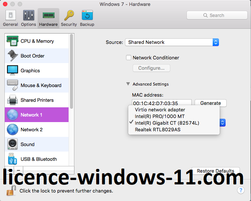Click the Generate MAC address button

[x=210, y=103]
